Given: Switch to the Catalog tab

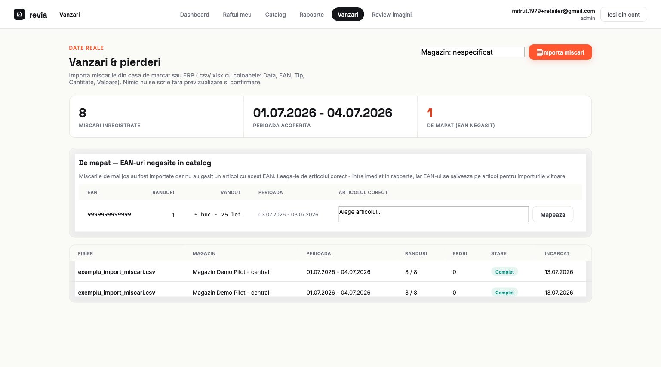Looking at the screenshot, I should pyautogui.click(x=275, y=15).
